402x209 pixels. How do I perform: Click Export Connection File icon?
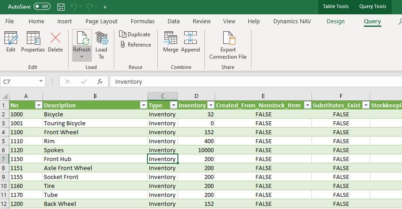pos(229,38)
